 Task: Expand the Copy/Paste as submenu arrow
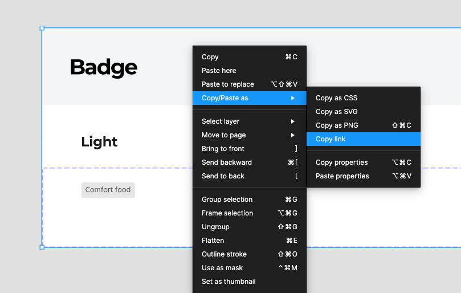292,98
